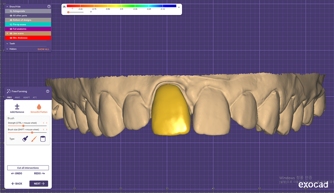The height and width of the screenshot is (193, 334).
Task: Expand the Jaw scans group
Action: coord(8,33)
